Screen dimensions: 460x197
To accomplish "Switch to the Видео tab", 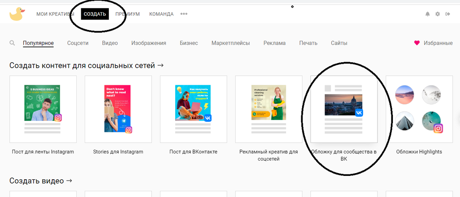I will click(x=110, y=43).
